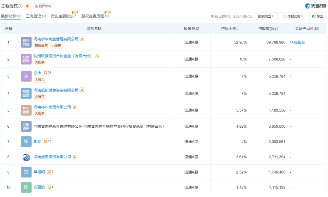This screenshot has width=328, height=197.
Task: Sort by 持股比例 column header
Action: [230, 29]
